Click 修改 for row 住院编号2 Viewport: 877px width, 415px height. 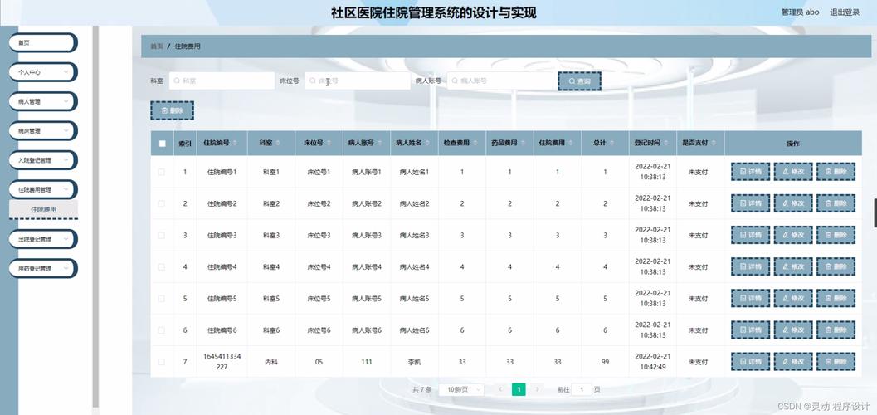click(x=793, y=203)
